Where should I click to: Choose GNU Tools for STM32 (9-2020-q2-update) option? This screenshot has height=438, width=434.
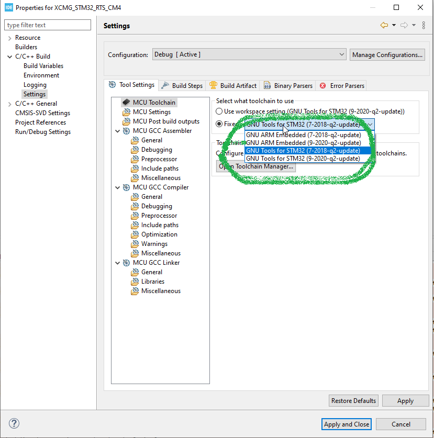[308, 159]
